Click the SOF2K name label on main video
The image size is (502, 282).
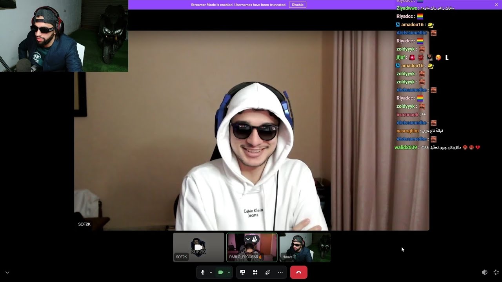pyautogui.click(x=84, y=224)
